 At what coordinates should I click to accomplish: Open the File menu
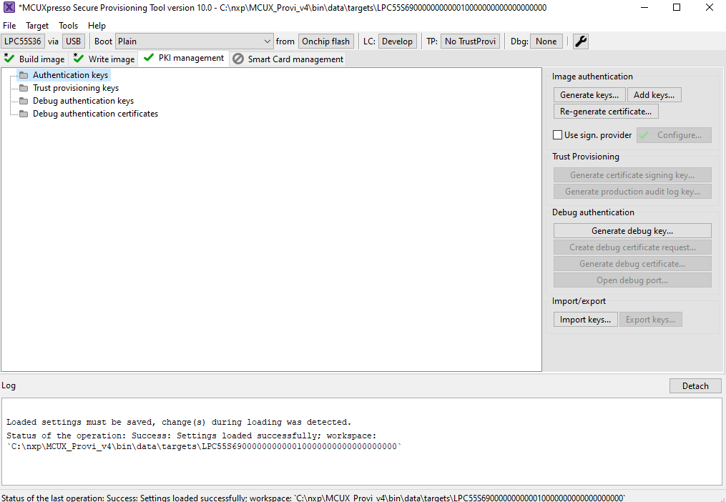[x=9, y=26]
